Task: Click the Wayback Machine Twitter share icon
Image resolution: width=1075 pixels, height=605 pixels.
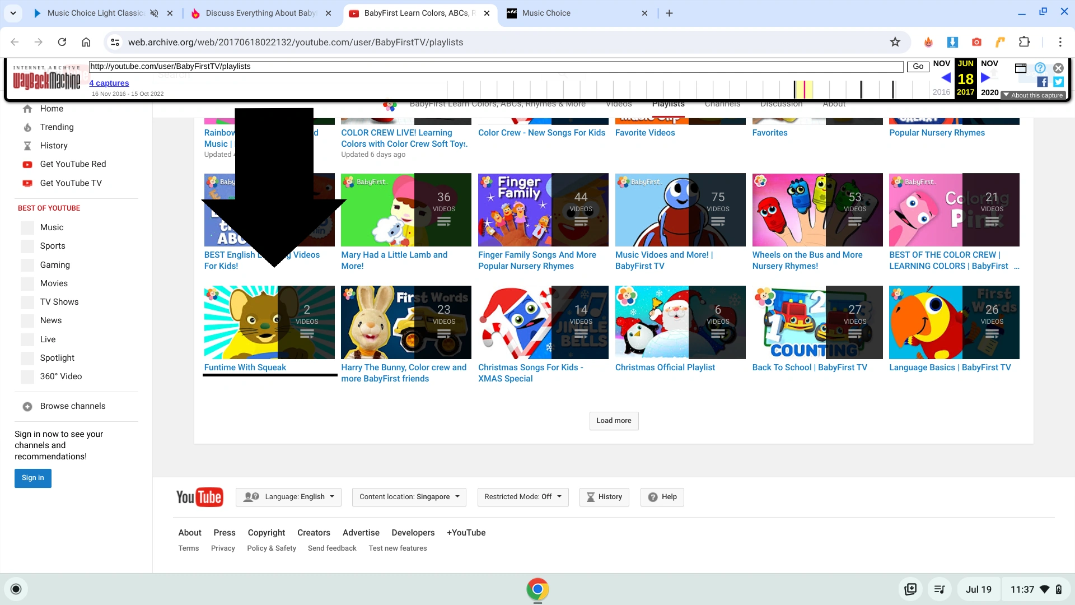Action: [1058, 82]
